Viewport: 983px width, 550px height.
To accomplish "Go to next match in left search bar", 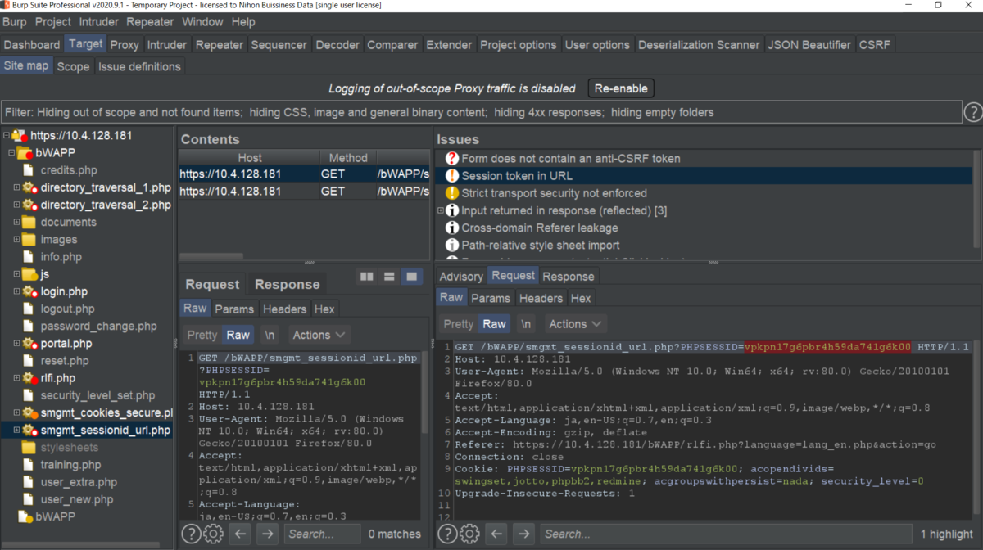I will [267, 534].
